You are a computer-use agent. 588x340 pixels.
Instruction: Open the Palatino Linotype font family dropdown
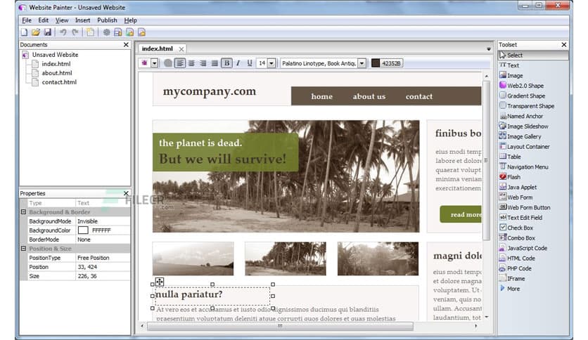(362, 63)
